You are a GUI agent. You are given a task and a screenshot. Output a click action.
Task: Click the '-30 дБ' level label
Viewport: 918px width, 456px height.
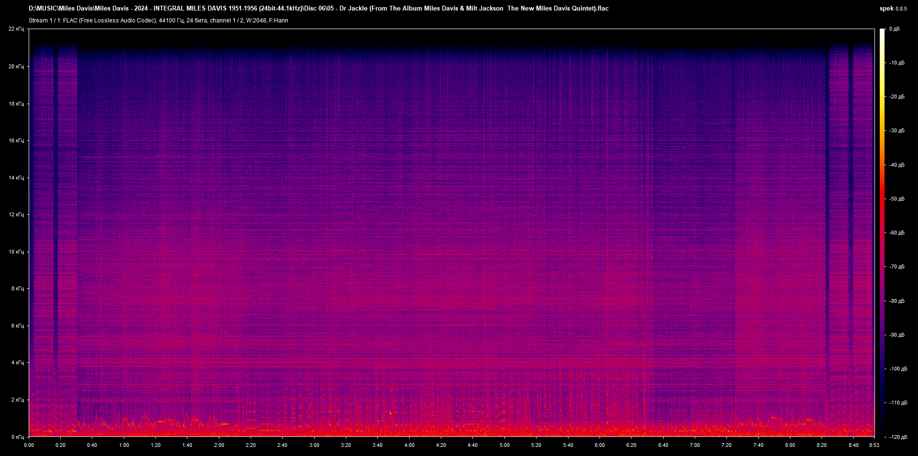pos(897,130)
